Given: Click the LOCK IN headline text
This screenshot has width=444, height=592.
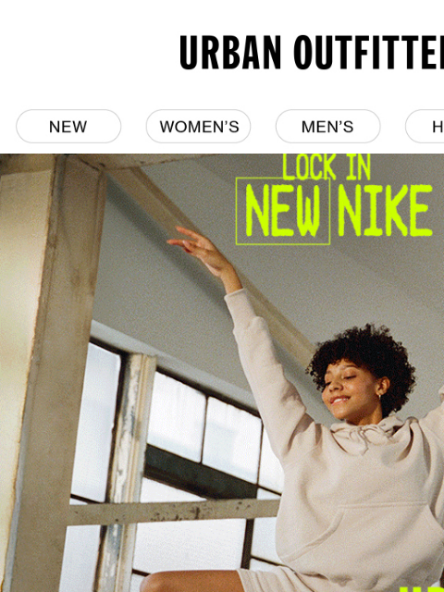Looking at the screenshot, I should (327, 166).
